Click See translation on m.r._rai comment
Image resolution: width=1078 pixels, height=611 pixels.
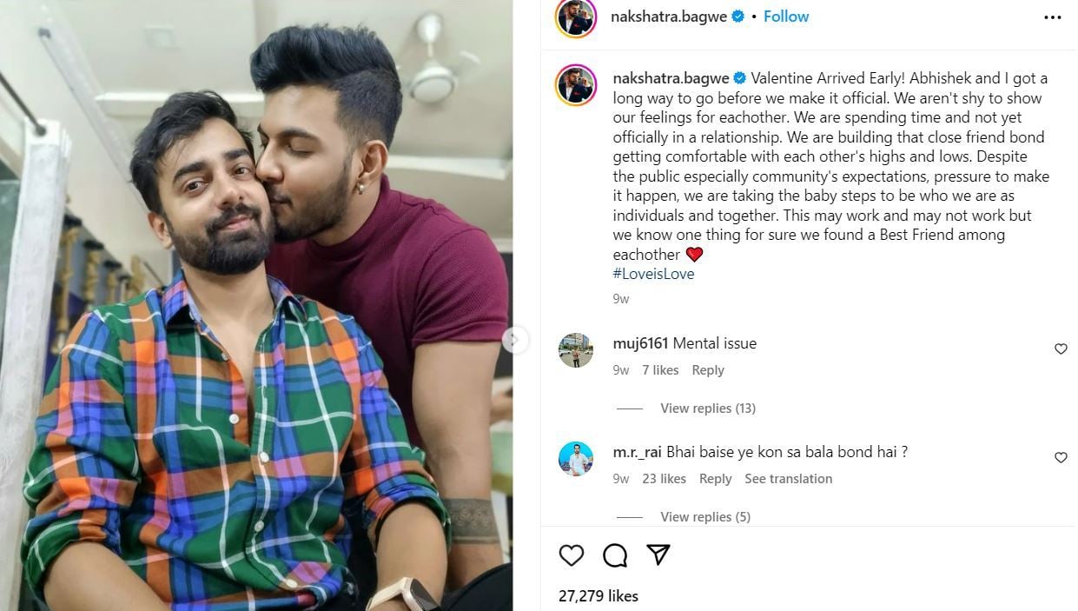(x=788, y=479)
